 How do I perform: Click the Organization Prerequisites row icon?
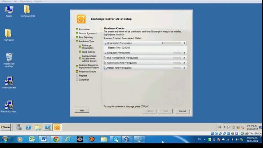click(105, 43)
